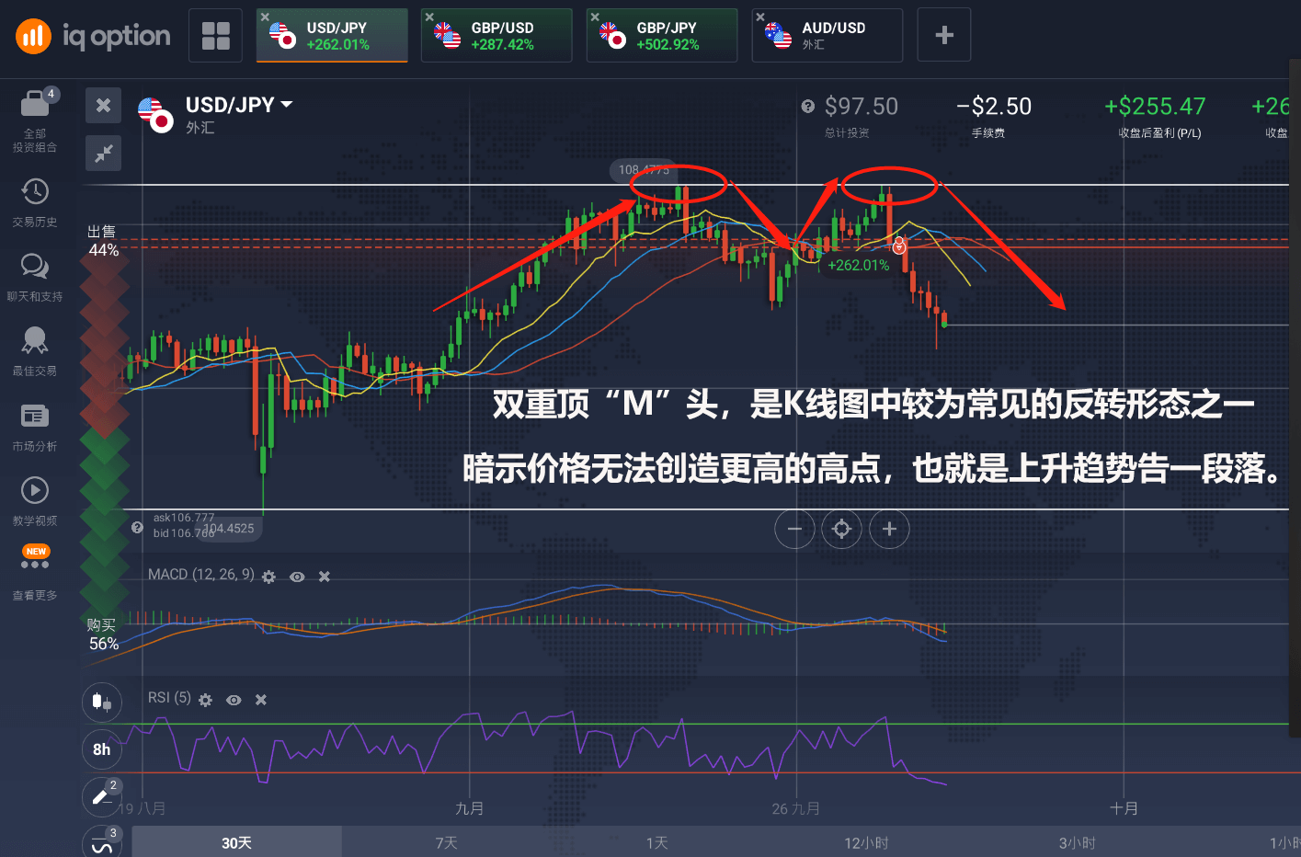
Task: Open 教学视频 video tutorials
Action: click(35, 501)
